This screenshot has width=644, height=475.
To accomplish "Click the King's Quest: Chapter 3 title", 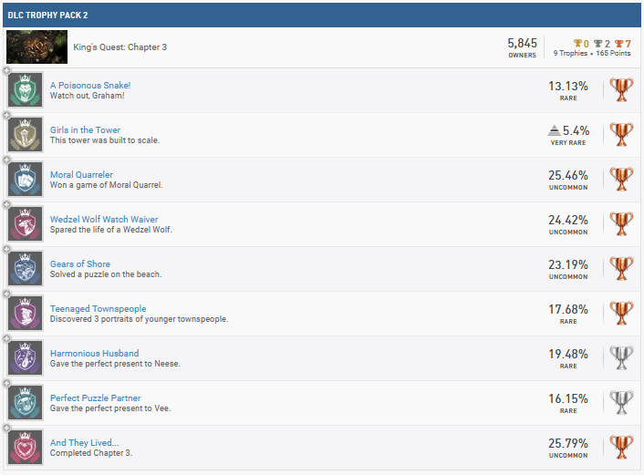I will pos(119,47).
